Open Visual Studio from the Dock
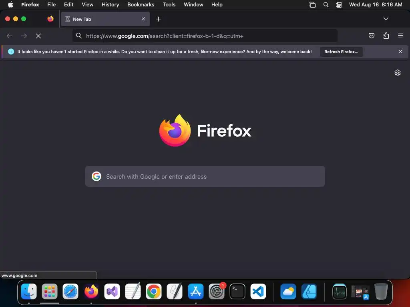The height and width of the screenshot is (307, 410). coord(112,291)
